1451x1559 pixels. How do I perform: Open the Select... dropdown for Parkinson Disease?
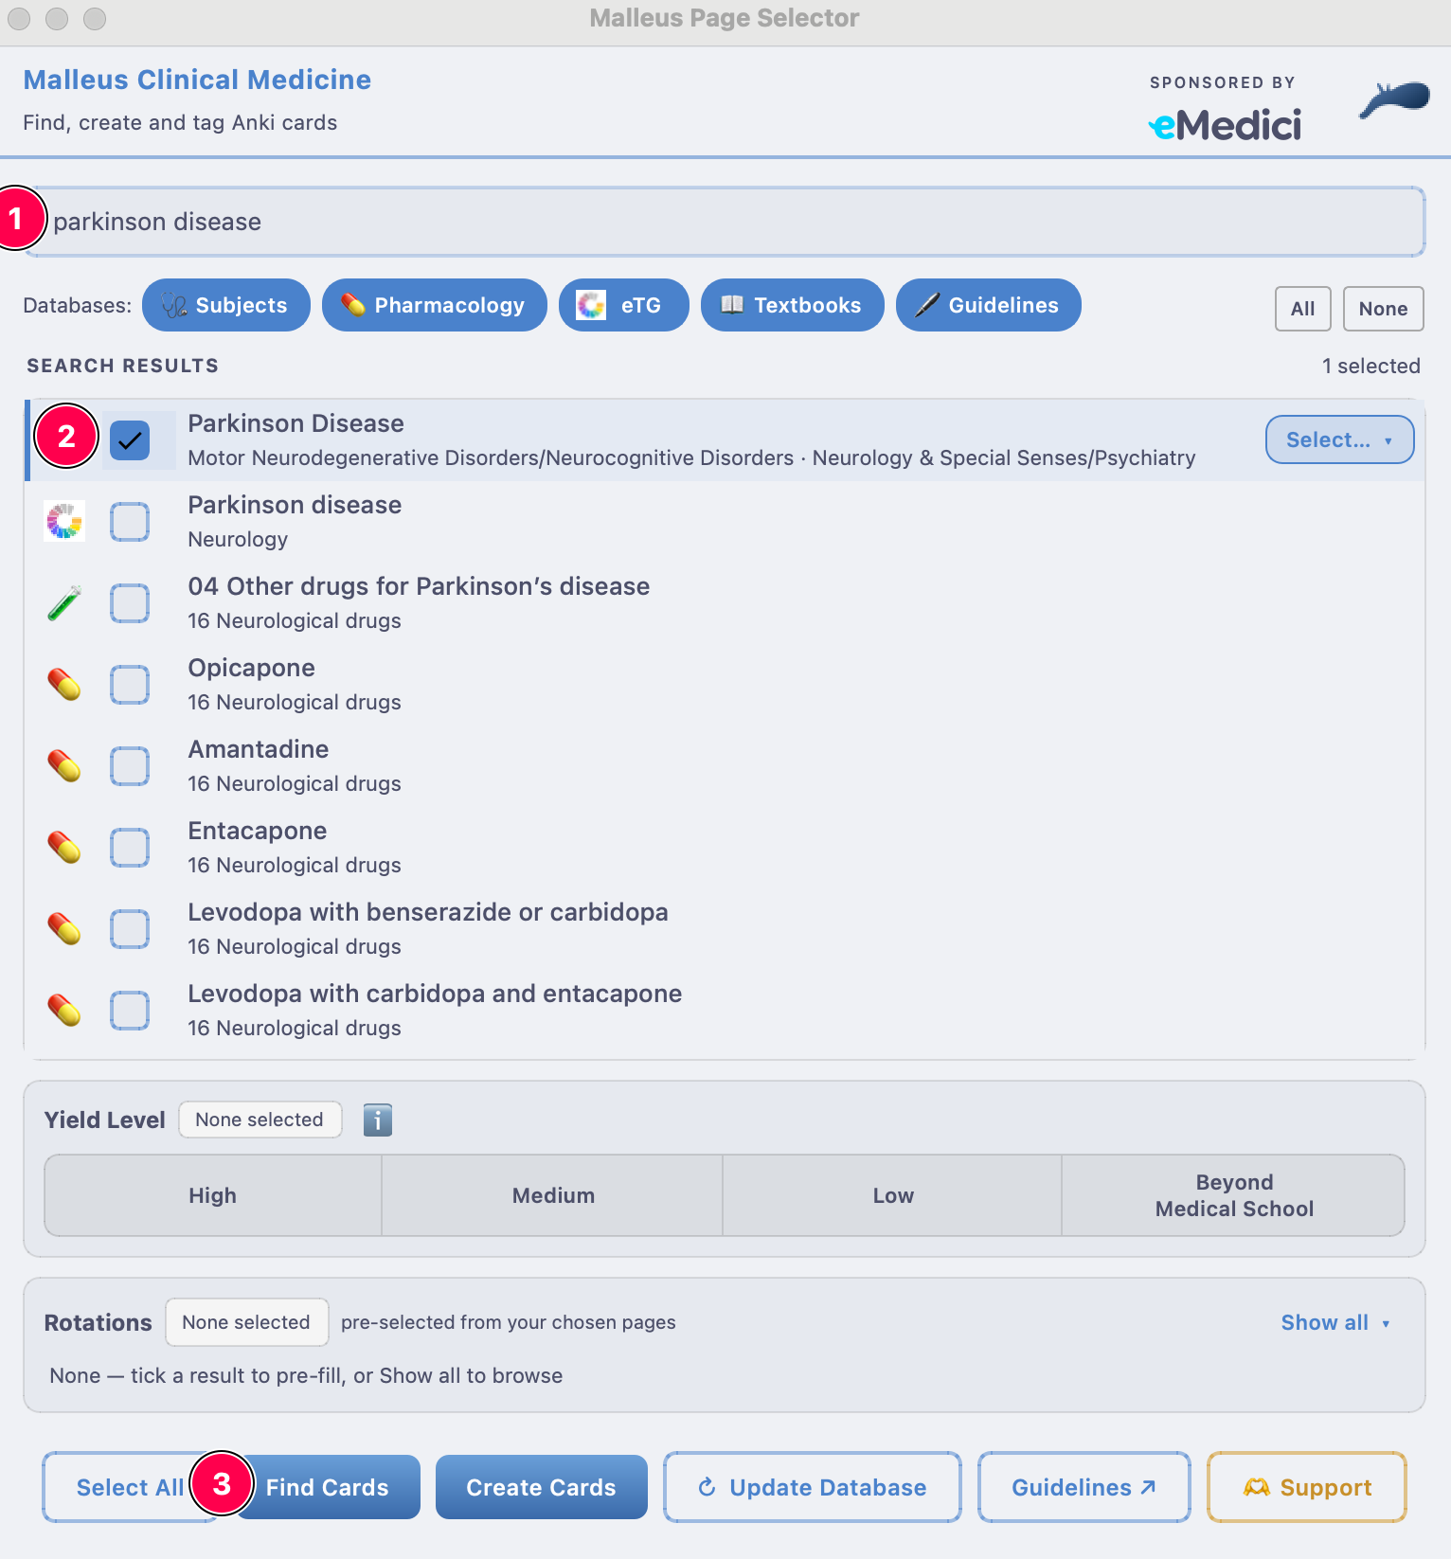1340,439
